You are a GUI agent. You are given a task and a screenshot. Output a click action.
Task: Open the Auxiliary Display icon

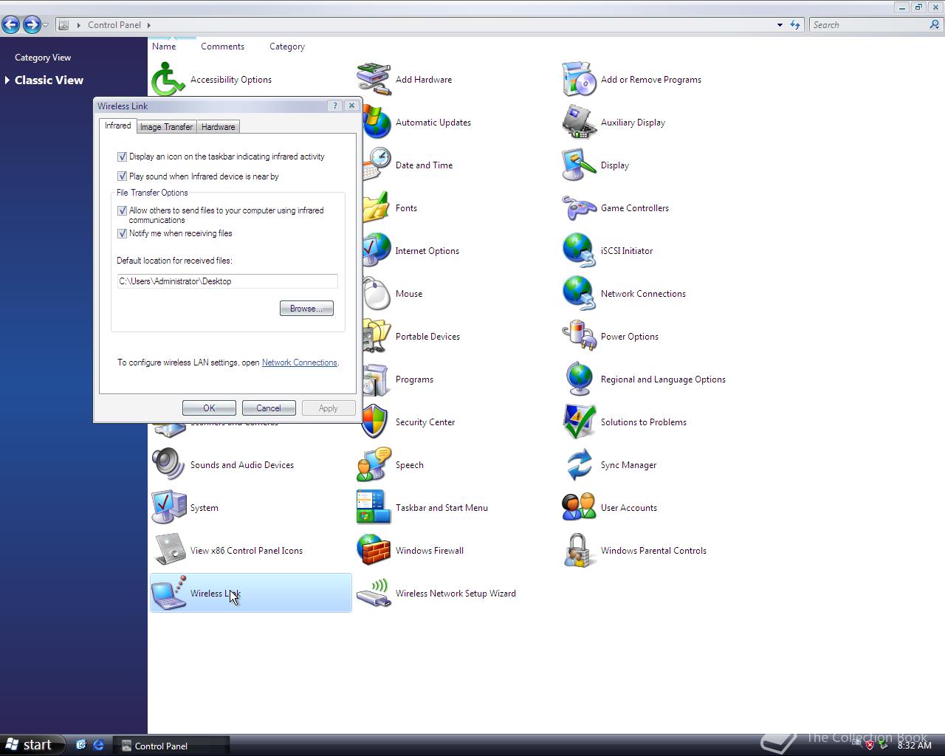tap(579, 122)
